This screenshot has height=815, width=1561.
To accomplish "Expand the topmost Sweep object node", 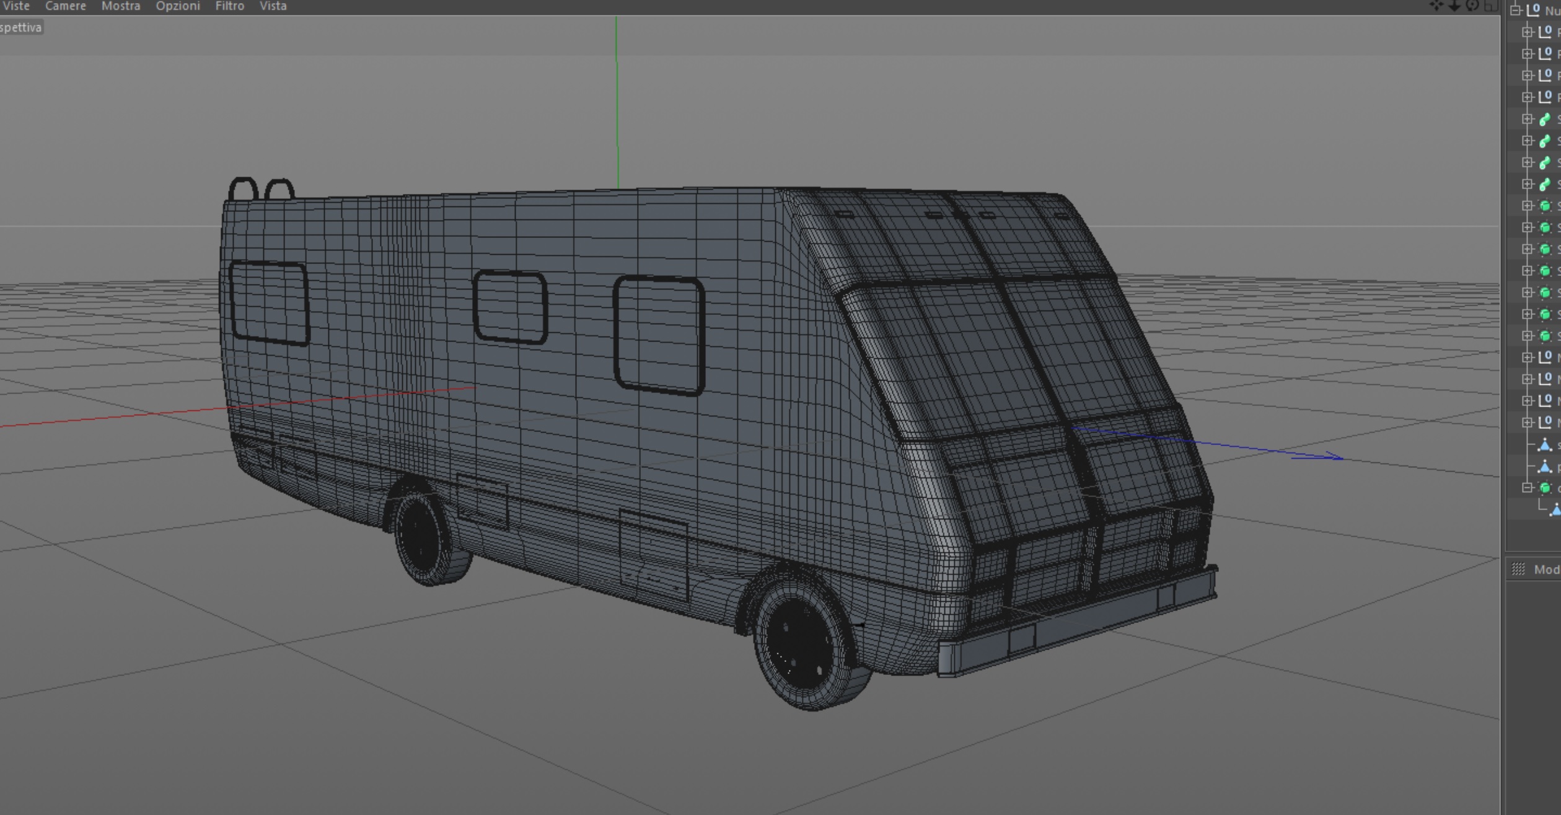I will click(x=1527, y=119).
